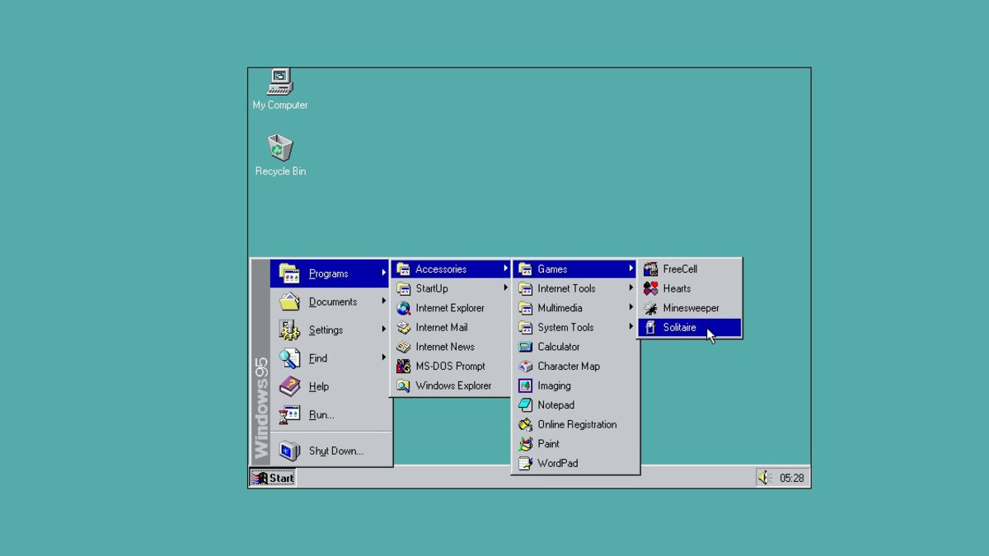This screenshot has width=989, height=556.
Task: Select Shut Down... in Start menu
Action: coord(330,451)
